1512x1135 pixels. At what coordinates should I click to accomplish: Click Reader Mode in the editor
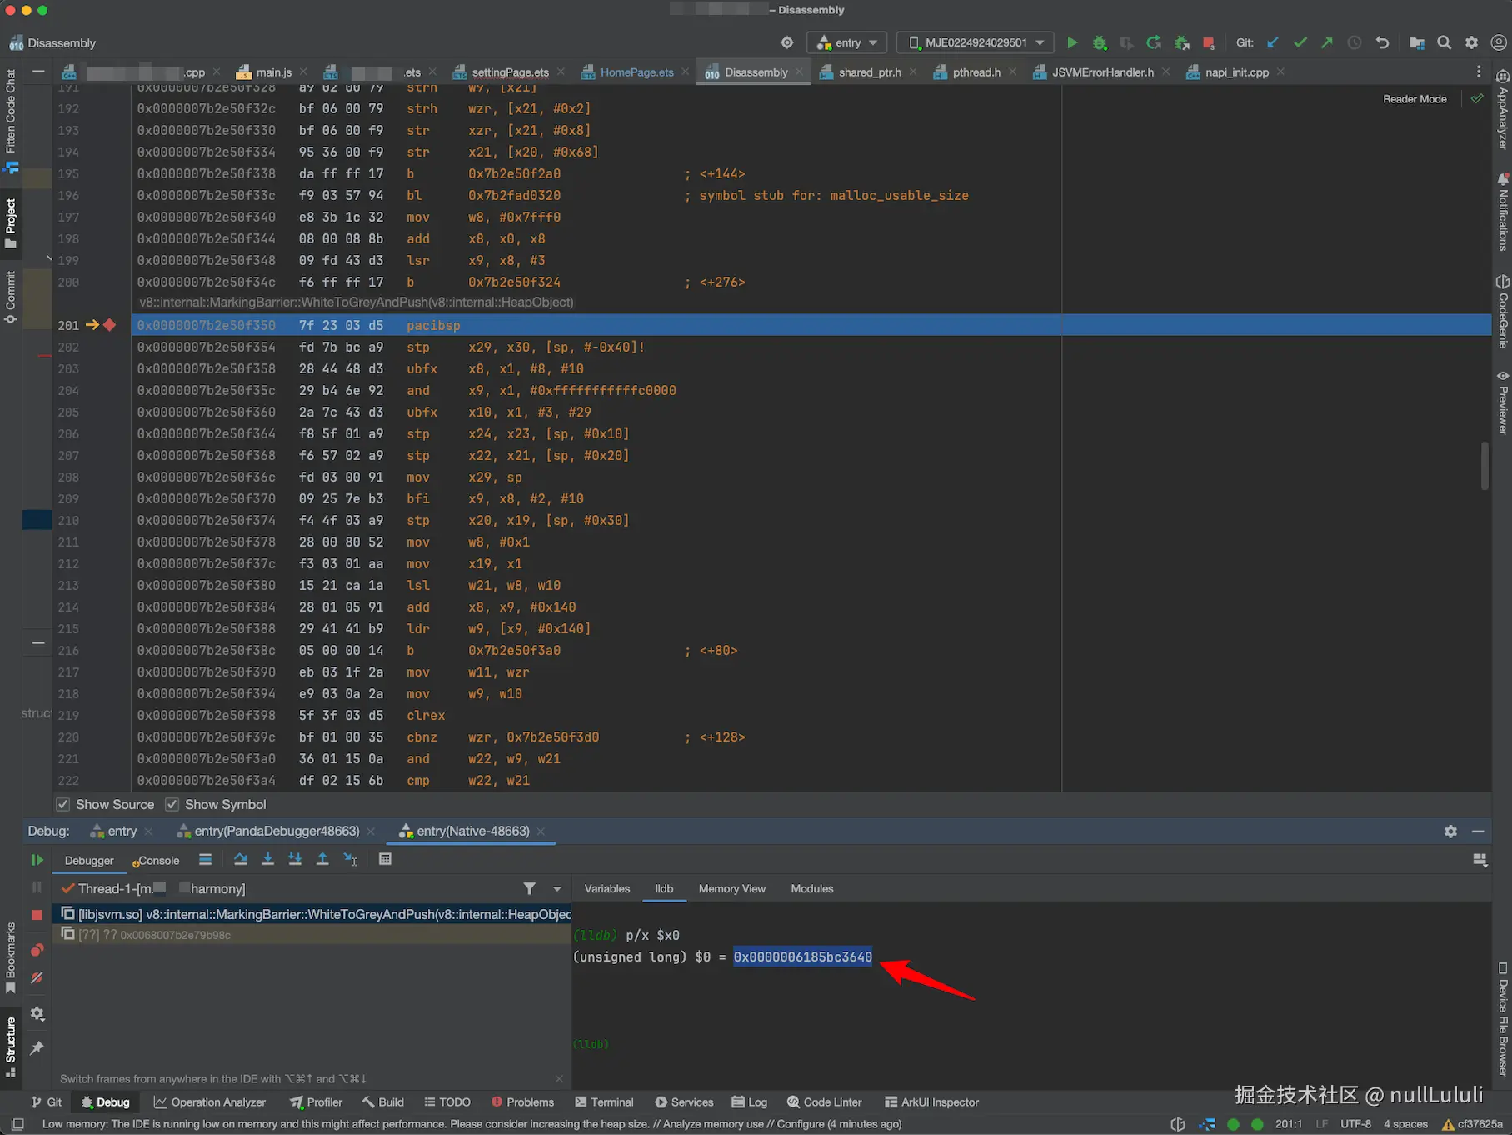coord(1415,99)
